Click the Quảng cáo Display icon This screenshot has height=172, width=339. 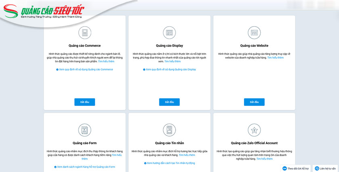169,32
